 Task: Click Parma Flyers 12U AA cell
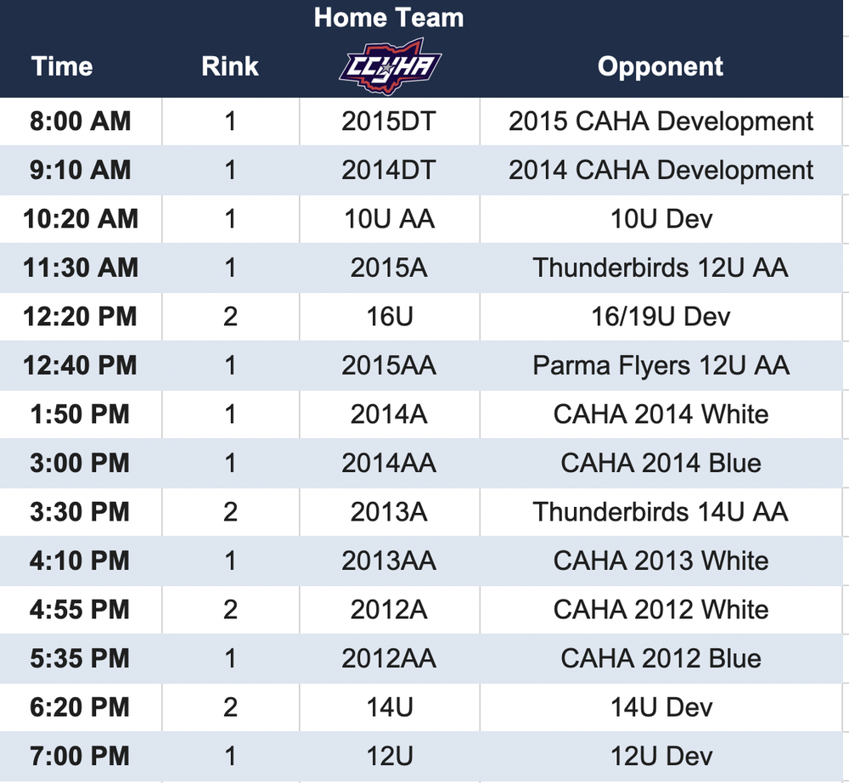(x=661, y=365)
